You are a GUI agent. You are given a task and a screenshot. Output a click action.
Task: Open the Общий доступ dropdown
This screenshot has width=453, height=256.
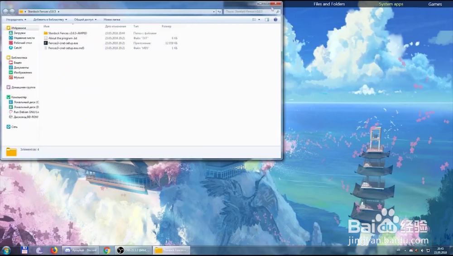[85, 19]
